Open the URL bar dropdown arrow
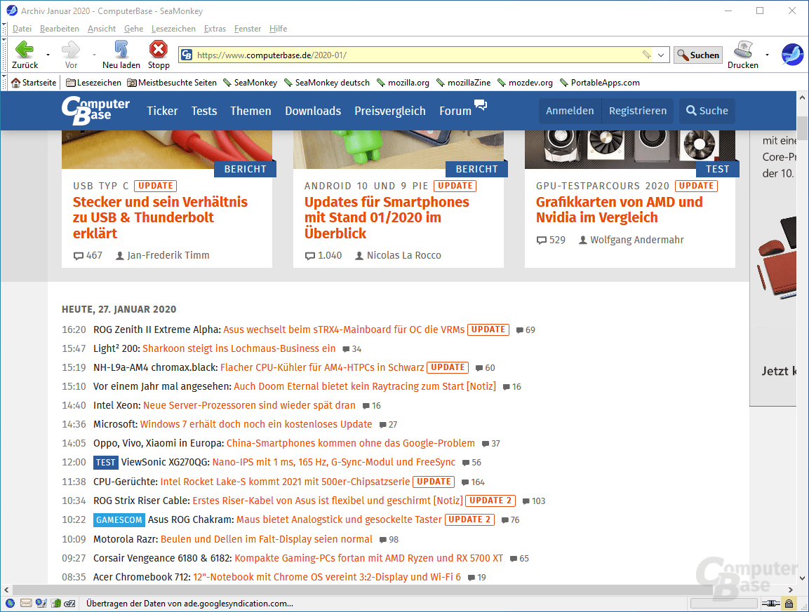 pyautogui.click(x=660, y=54)
